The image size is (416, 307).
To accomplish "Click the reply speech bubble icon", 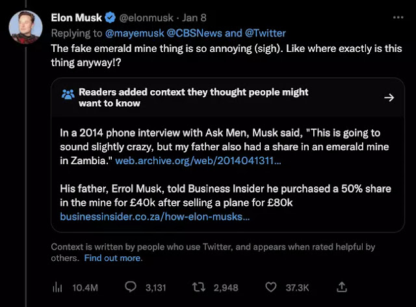I will tap(131, 287).
